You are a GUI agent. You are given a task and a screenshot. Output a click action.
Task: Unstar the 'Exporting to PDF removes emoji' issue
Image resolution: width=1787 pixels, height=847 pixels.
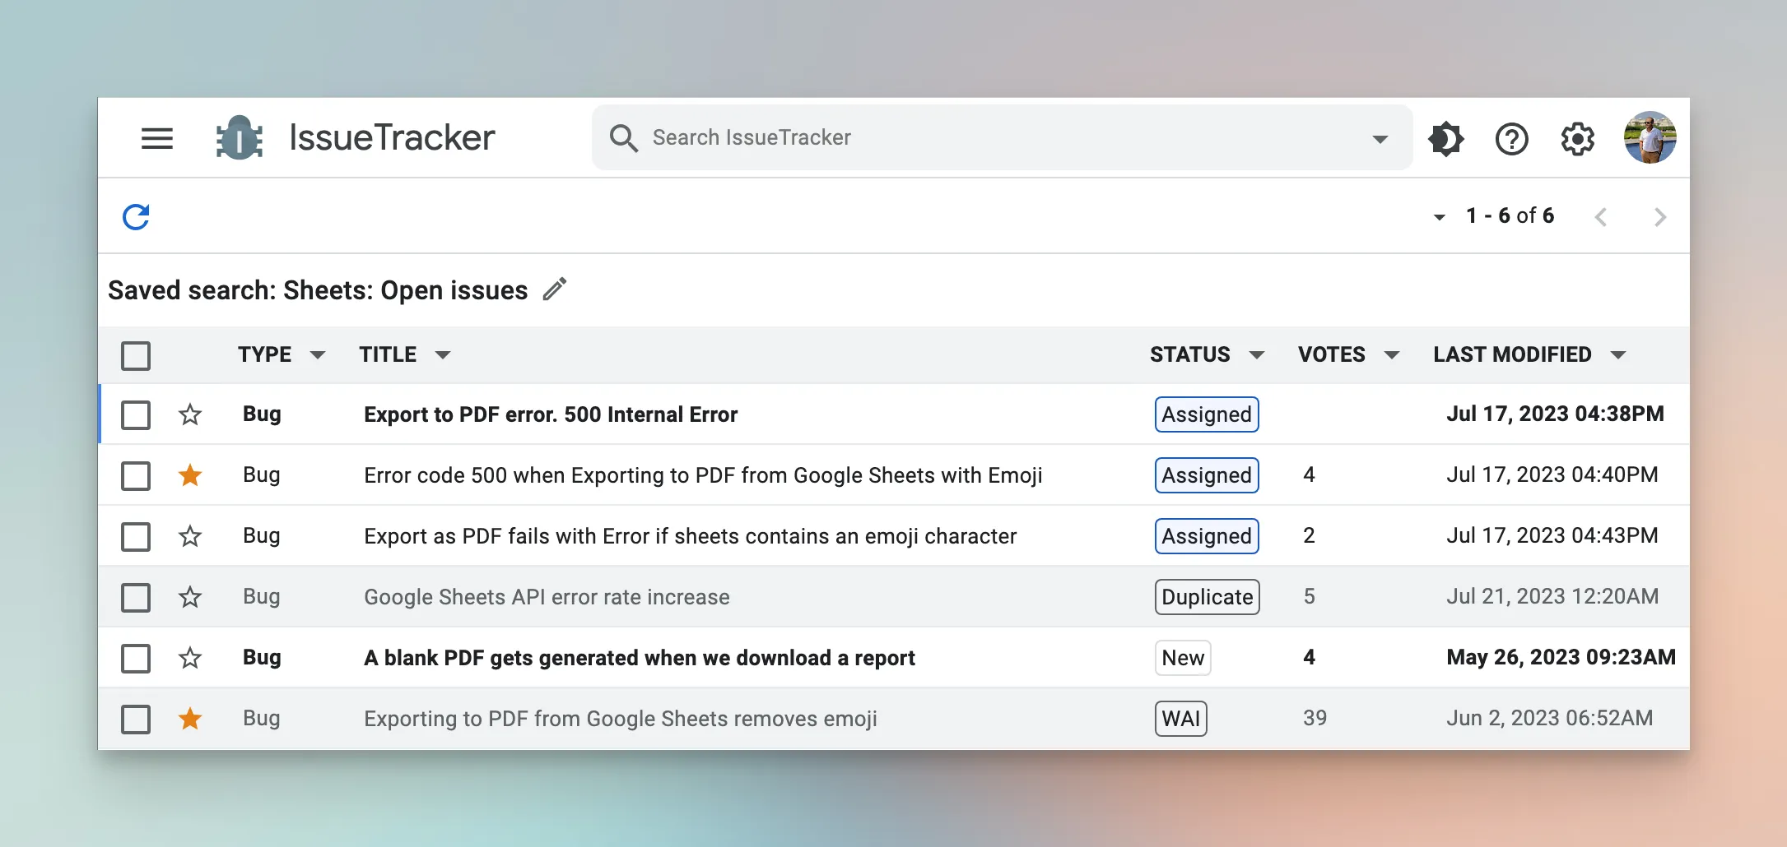pos(190,719)
